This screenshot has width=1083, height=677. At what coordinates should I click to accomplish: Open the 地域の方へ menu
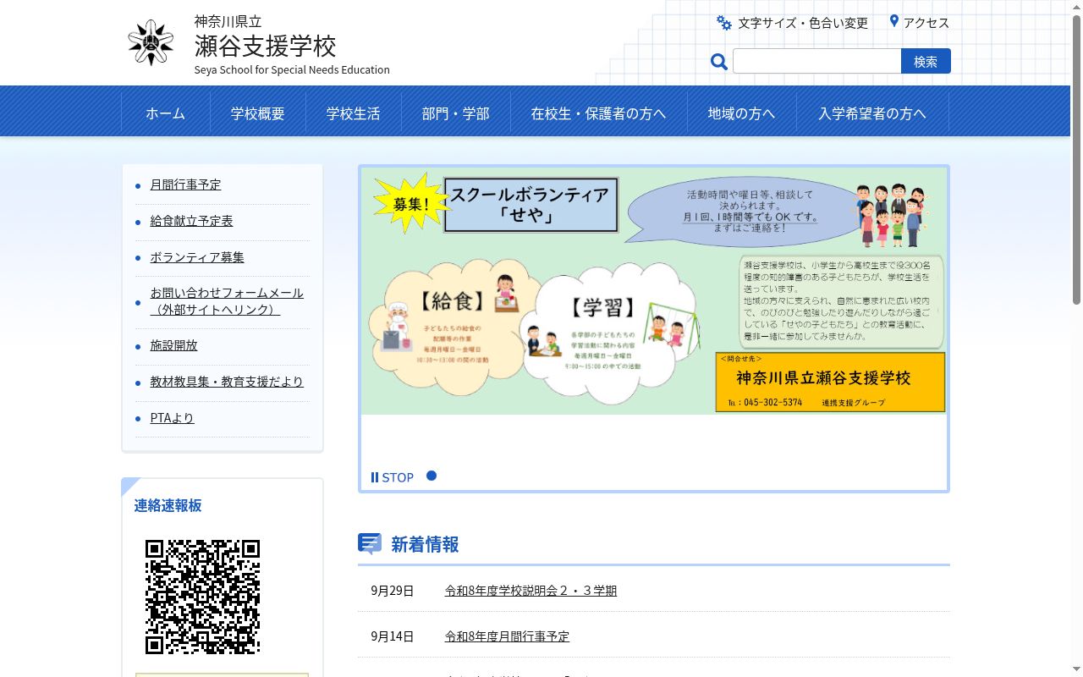742,113
